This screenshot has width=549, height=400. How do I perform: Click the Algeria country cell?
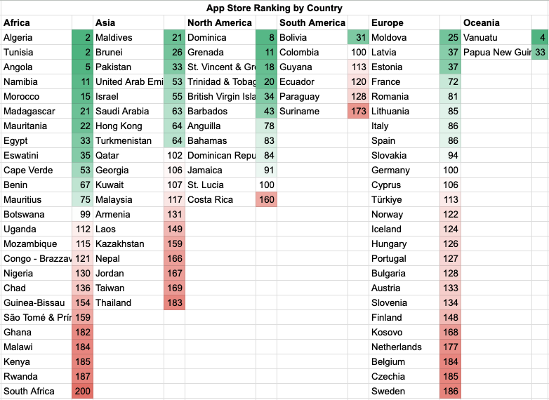click(37, 38)
